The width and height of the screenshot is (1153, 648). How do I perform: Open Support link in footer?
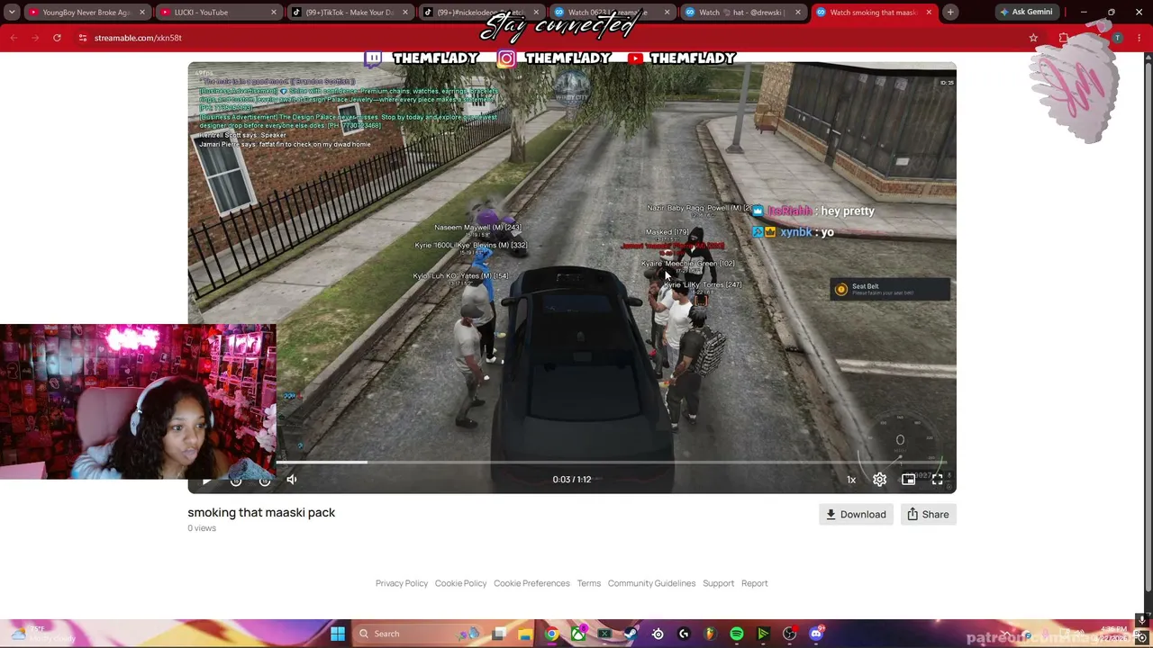pos(718,583)
